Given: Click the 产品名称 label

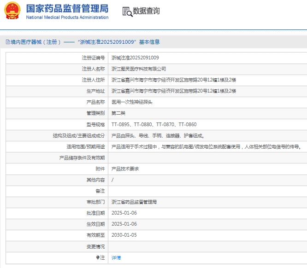Looking at the screenshot, I should coord(96,102).
